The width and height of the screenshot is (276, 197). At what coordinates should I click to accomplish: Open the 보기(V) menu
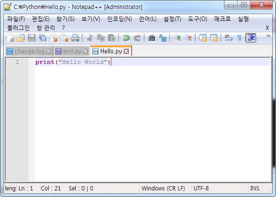(x=91, y=19)
